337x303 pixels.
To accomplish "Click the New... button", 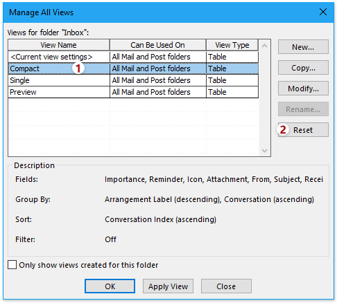I will pos(303,47).
